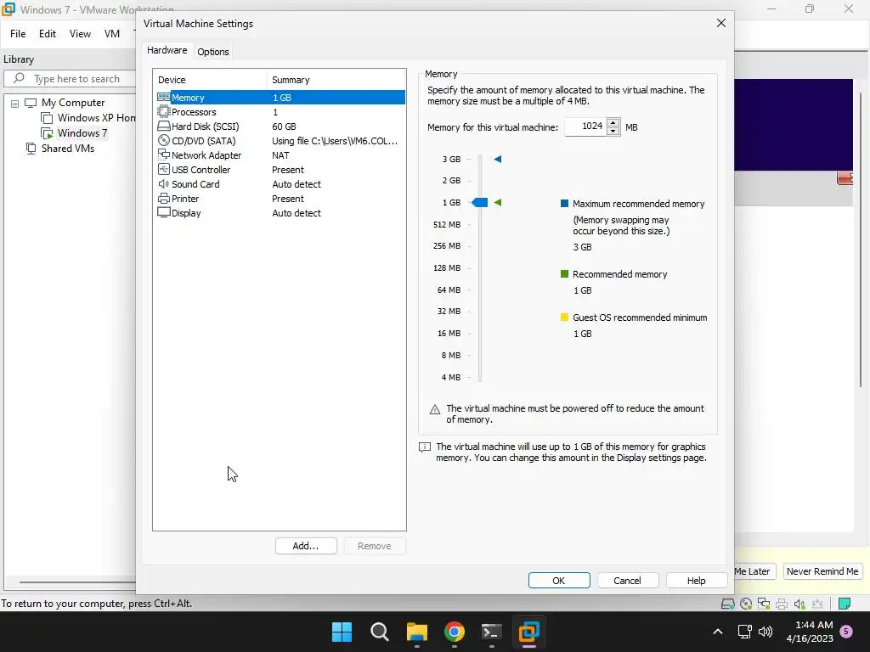Click the Library search box
Screen dimensions: 870x652
click(71, 79)
